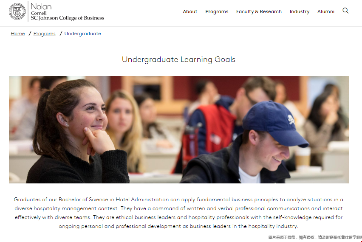Click the Nolan school name logo text
This screenshot has height=242, width=362.
click(x=41, y=6)
